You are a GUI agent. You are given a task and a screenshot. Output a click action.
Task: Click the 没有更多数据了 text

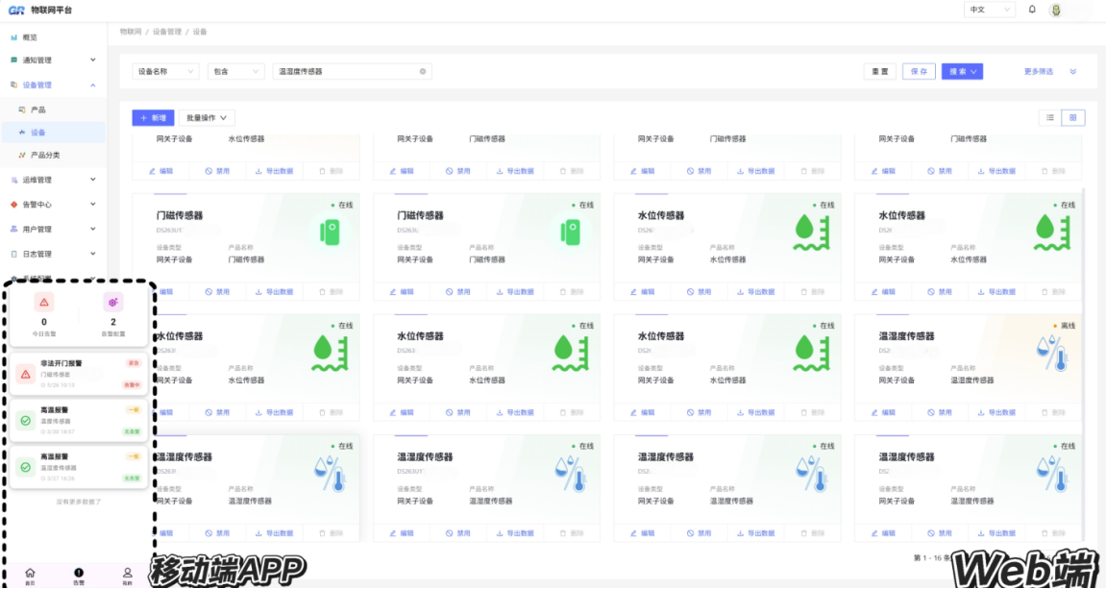tap(78, 503)
